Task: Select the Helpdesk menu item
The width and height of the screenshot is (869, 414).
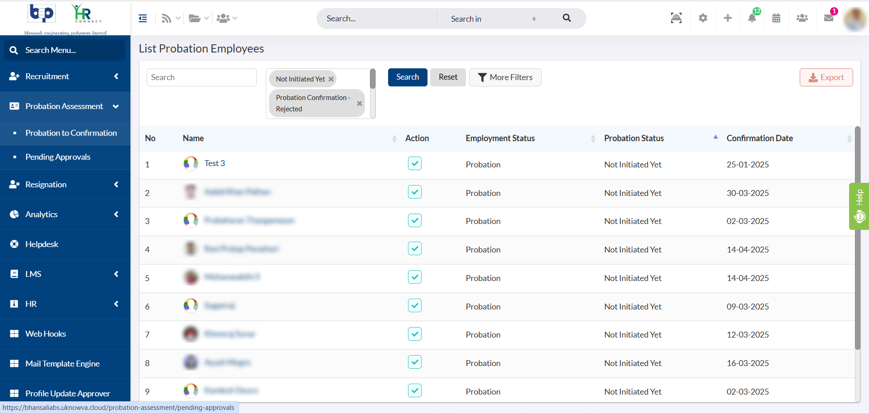Action: pyautogui.click(x=42, y=244)
